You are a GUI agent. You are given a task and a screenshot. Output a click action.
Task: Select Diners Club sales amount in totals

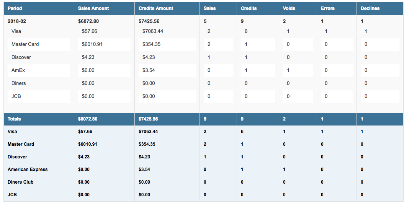tap(83, 182)
